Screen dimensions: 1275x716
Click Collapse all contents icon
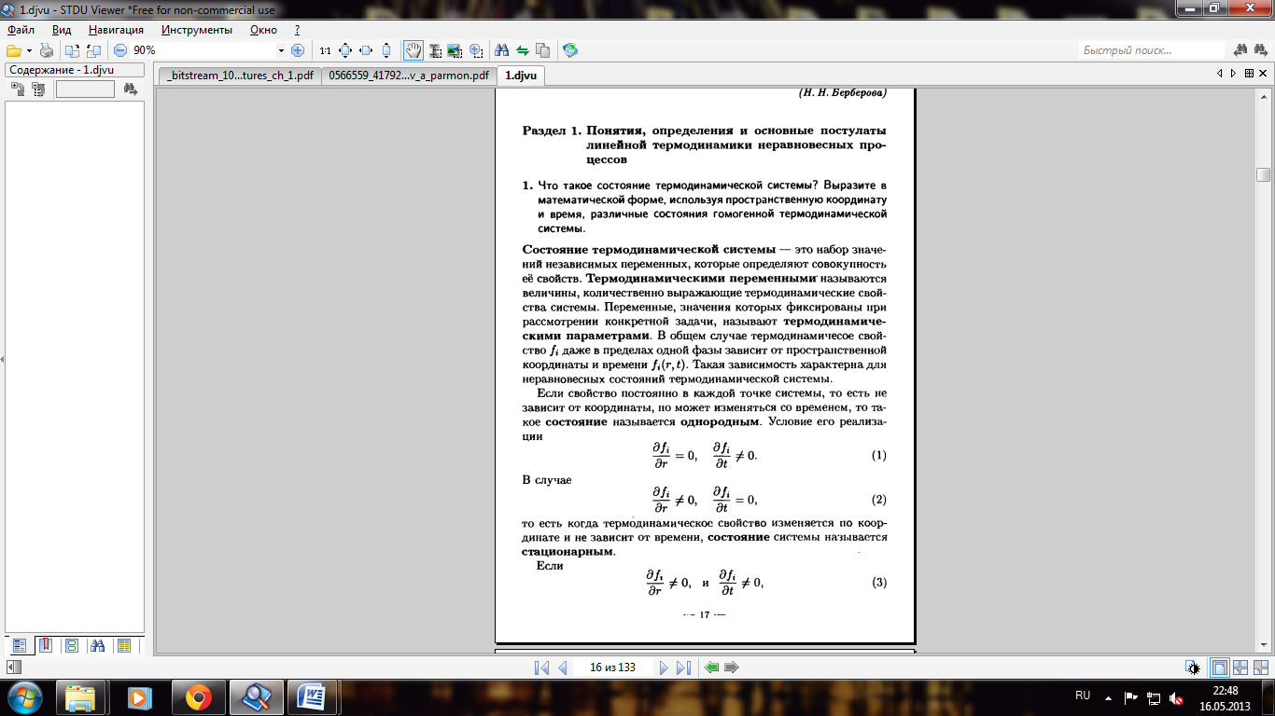(x=38, y=89)
